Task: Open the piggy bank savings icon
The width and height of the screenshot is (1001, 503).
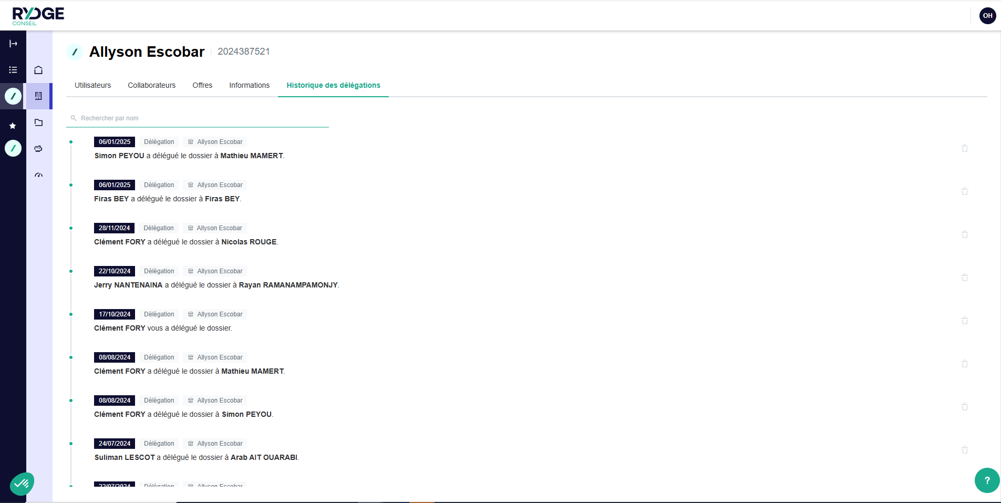Action: coord(38,149)
